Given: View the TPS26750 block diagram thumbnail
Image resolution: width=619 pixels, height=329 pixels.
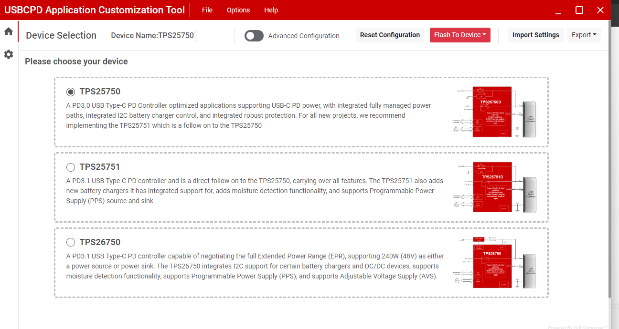Looking at the screenshot, I should [x=494, y=262].
